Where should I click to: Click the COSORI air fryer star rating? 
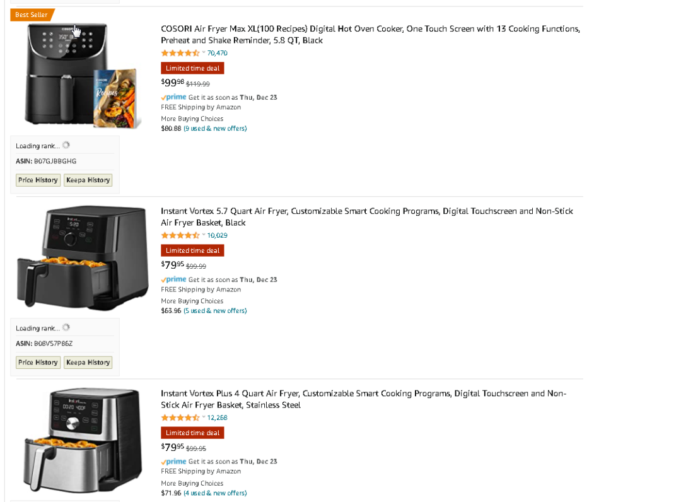(180, 53)
